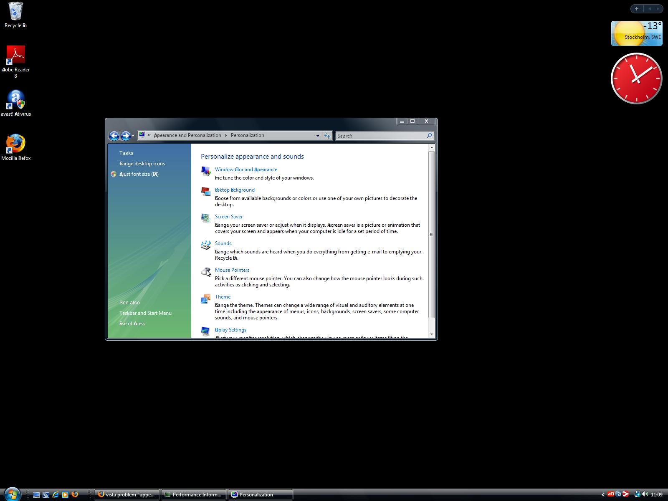Click Adjust font size (DPI) task
The width and height of the screenshot is (668, 501).
click(x=139, y=174)
